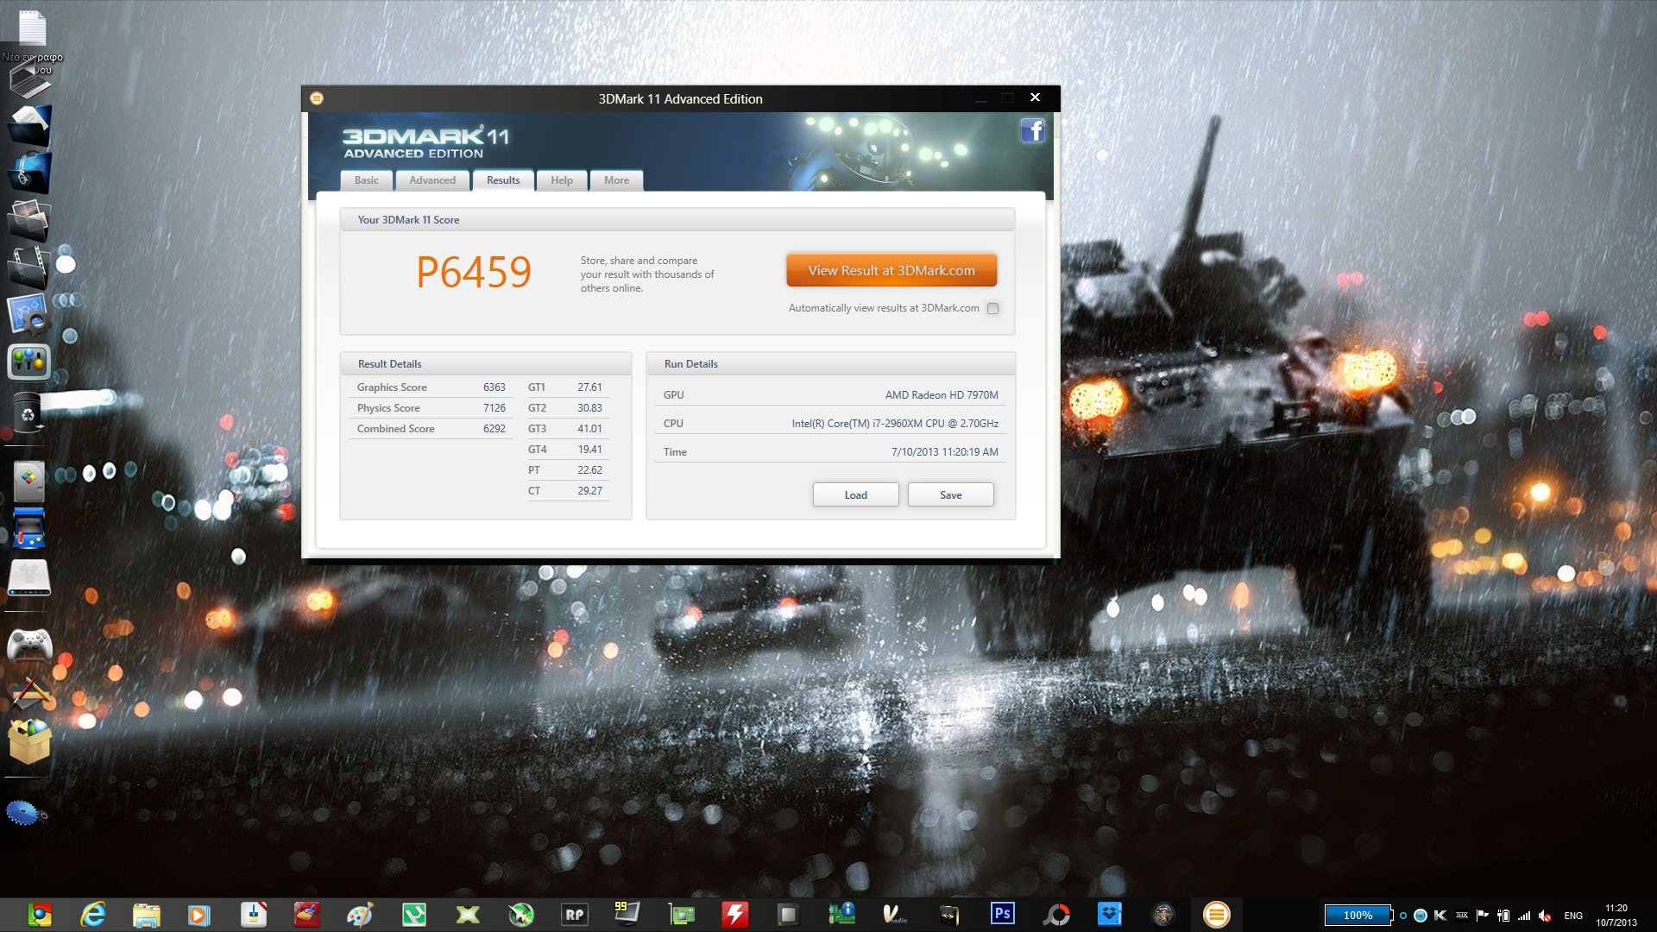Open the blue saw blade dock icon
The height and width of the screenshot is (932, 1657).
(25, 813)
